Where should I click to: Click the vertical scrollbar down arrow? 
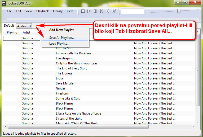pyautogui.click(x=197, y=122)
